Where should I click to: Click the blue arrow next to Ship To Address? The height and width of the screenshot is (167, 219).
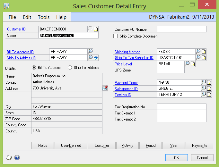(96, 58)
